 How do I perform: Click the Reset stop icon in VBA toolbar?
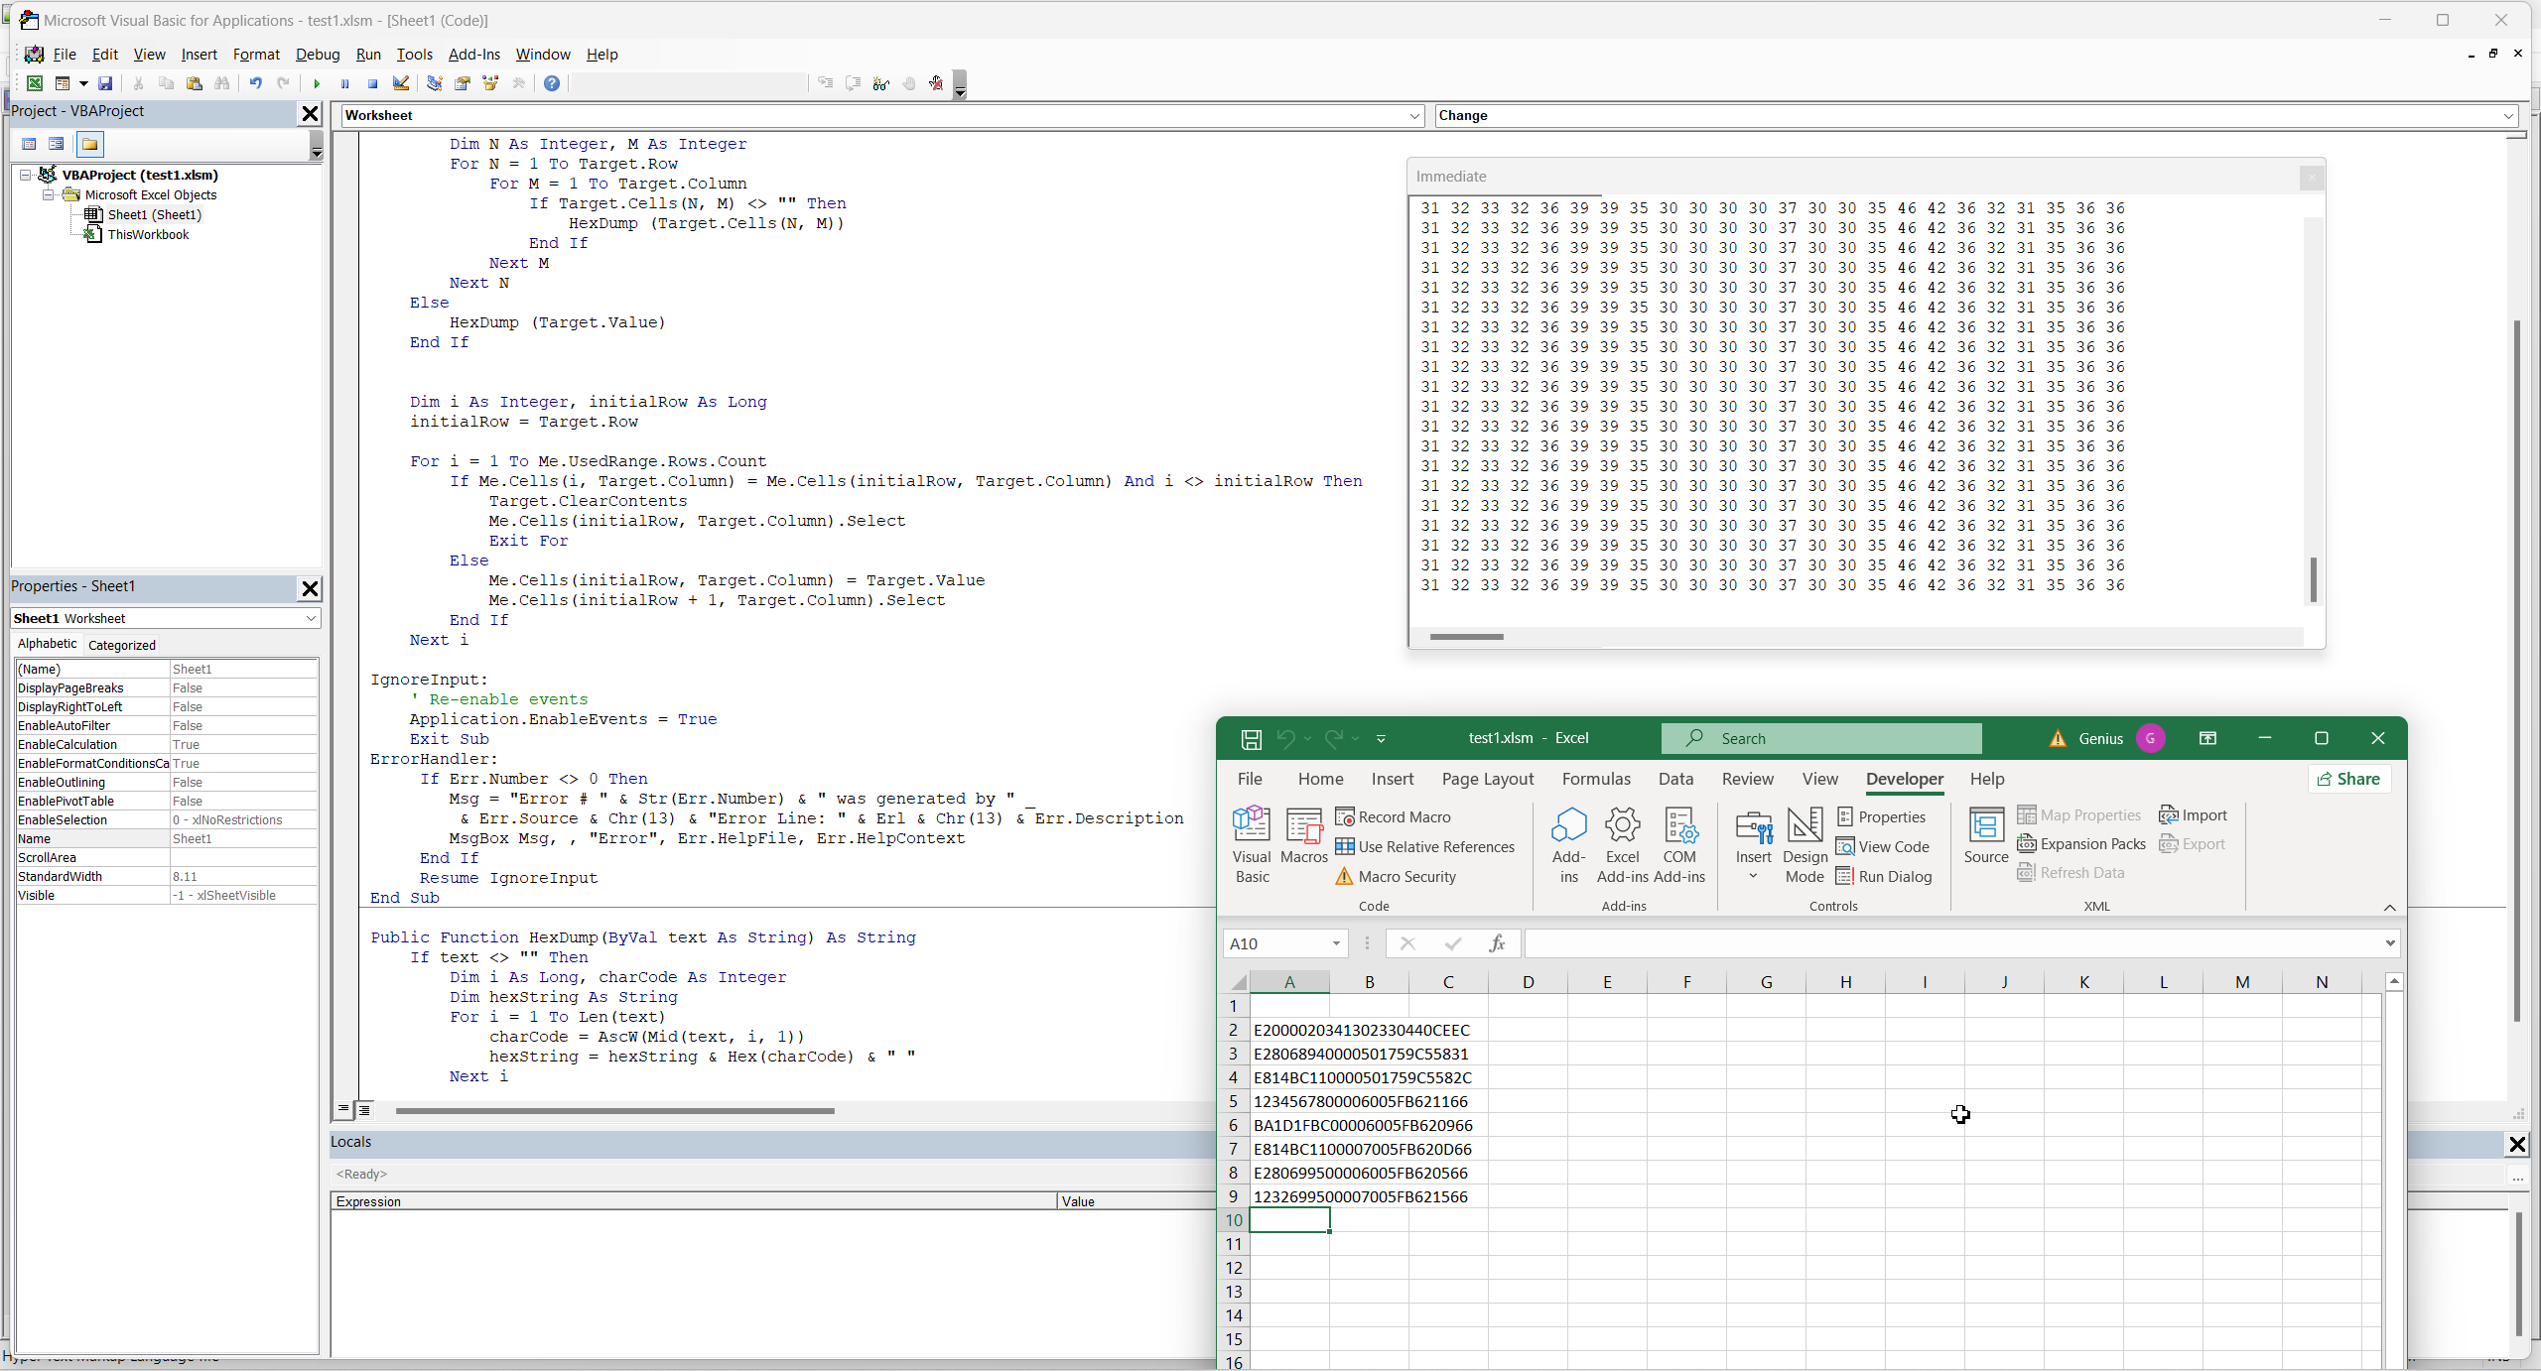point(372,84)
